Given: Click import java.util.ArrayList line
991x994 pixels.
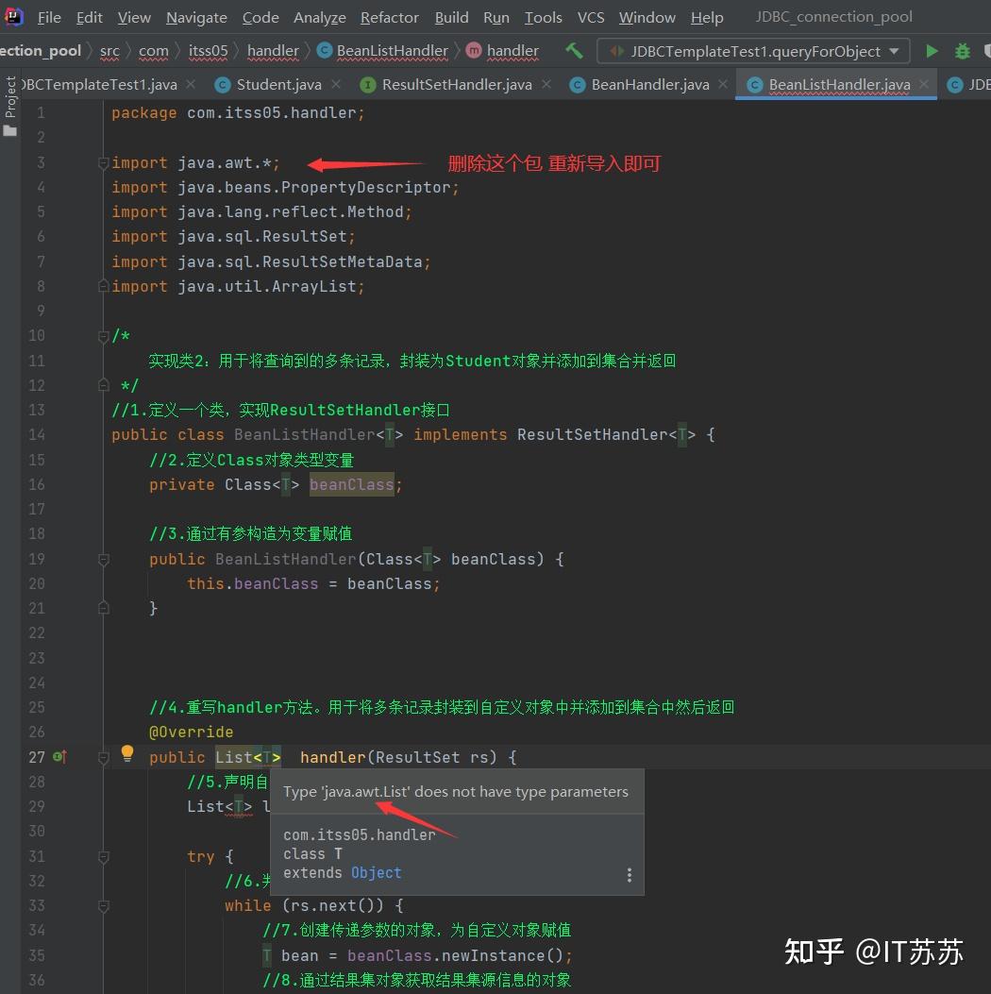Looking at the screenshot, I should 238,287.
